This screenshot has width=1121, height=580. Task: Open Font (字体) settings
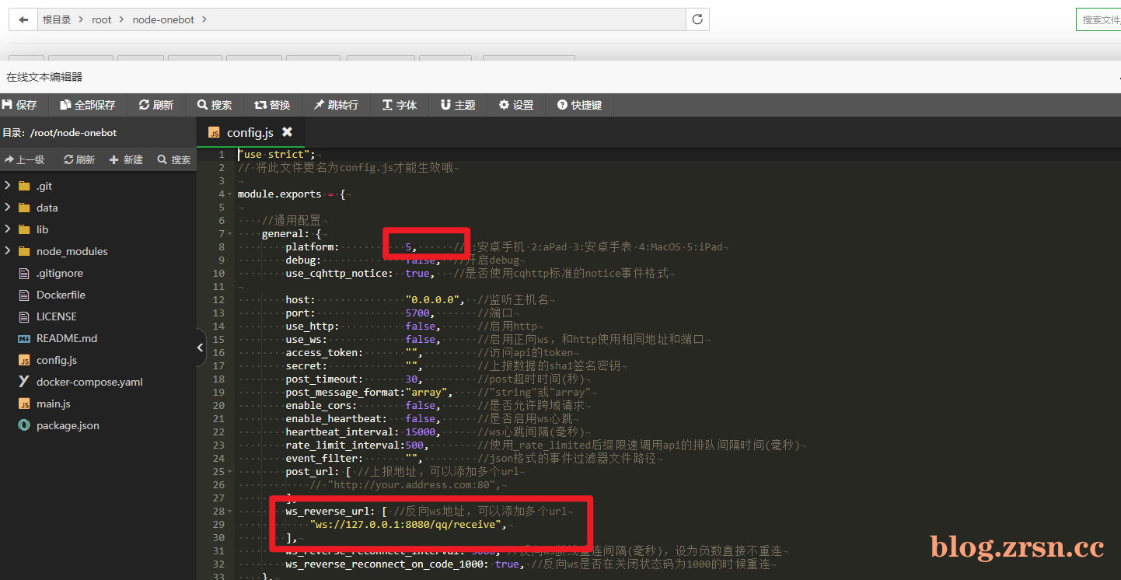pos(400,105)
